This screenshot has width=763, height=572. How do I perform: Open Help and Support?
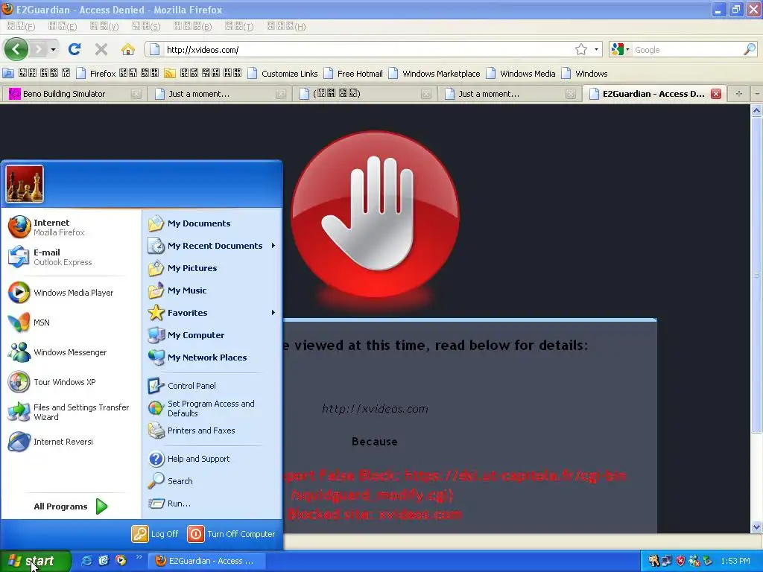pos(212,459)
